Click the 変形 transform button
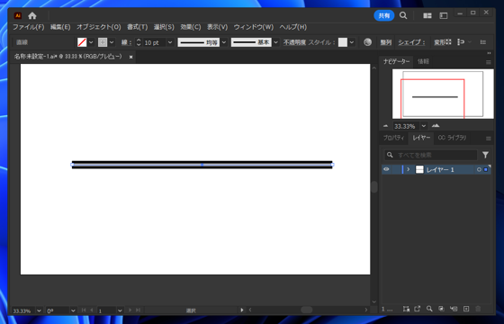This screenshot has width=504, height=324. point(443,42)
